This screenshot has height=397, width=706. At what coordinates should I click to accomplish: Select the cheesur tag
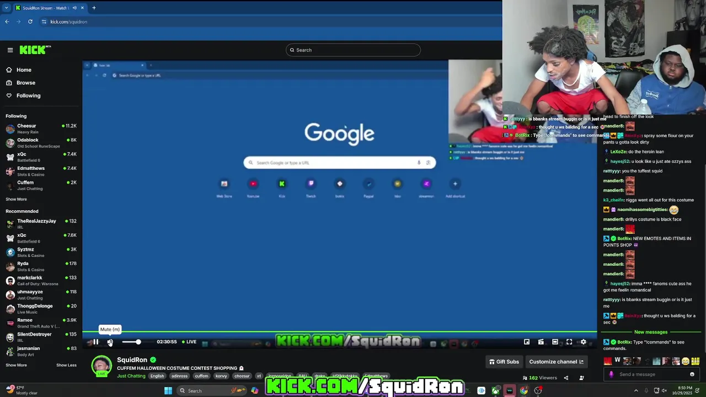coord(242,376)
